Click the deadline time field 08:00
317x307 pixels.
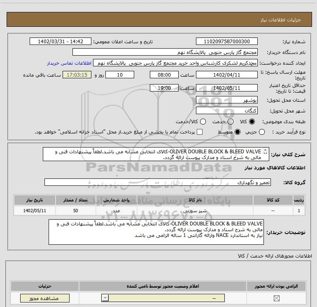click(x=164, y=75)
